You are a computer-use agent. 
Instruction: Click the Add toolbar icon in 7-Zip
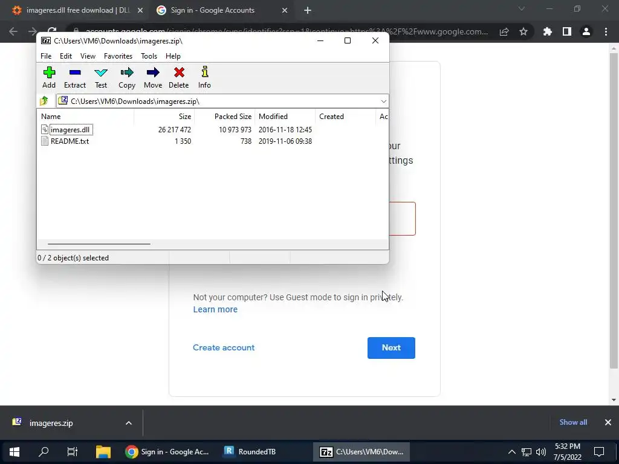(x=49, y=77)
